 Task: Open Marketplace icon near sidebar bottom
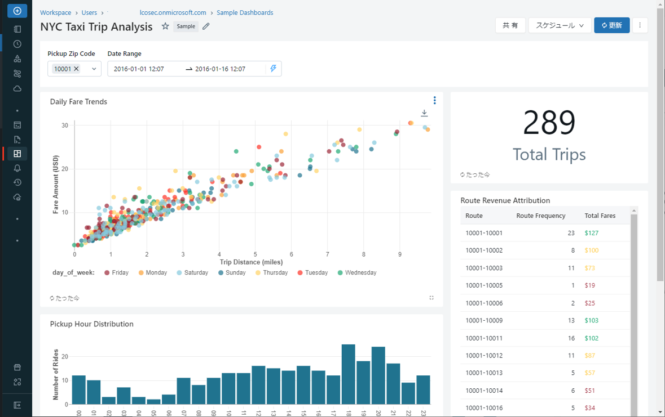(x=17, y=367)
